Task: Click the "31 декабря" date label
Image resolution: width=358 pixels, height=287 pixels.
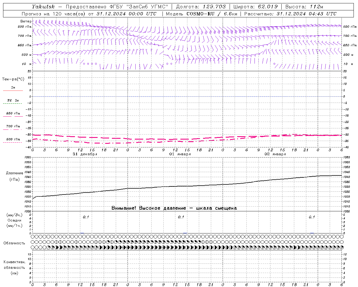Action: tap(85, 154)
